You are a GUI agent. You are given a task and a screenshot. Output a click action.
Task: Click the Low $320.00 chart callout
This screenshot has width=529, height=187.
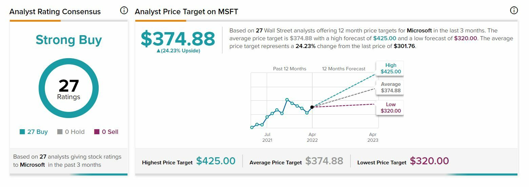(390, 108)
